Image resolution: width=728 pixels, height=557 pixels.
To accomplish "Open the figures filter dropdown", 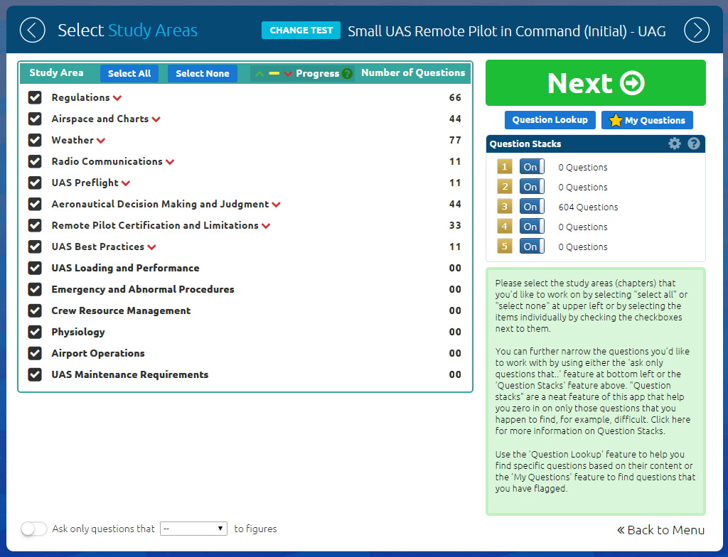I will click(x=193, y=529).
